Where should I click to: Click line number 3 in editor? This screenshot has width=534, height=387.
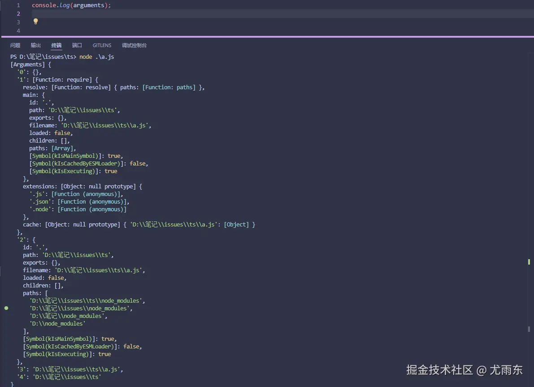18,22
